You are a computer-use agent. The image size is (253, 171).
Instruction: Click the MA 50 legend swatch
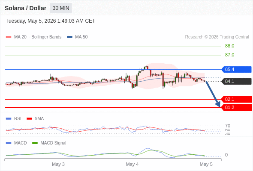point(70,37)
